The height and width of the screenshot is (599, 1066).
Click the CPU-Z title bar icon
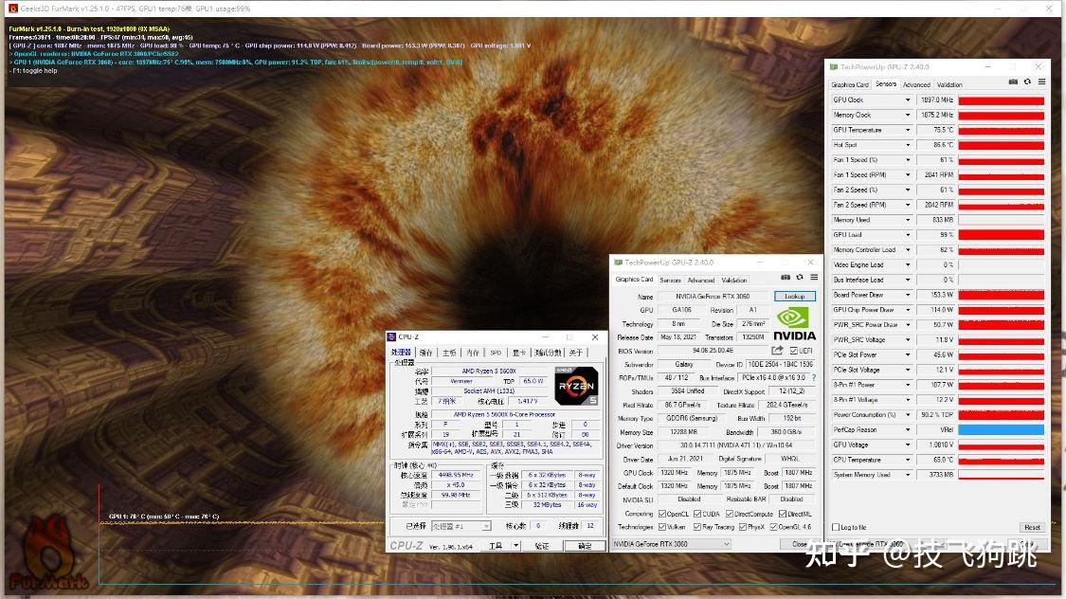point(391,336)
